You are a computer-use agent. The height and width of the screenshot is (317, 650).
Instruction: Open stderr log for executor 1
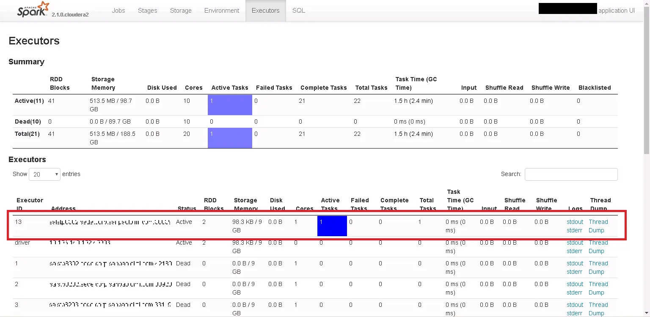point(575,272)
